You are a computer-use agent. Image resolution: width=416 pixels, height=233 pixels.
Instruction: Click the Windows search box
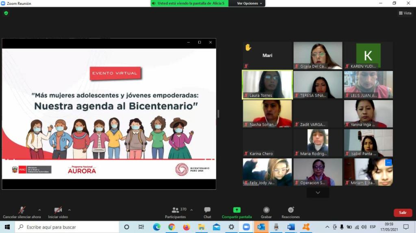[x=67, y=227]
